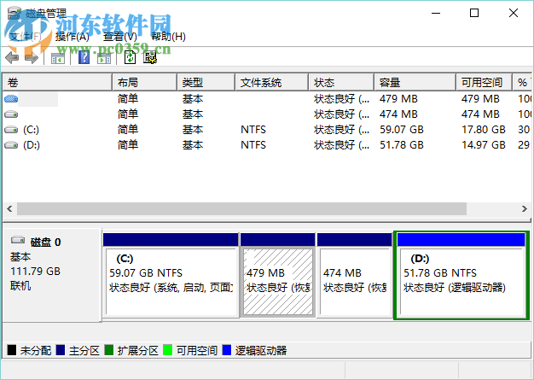This screenshot has height=380, width=534.
Task: Click the 479 MB capacity cell in list
Action: tap(398, 99)
